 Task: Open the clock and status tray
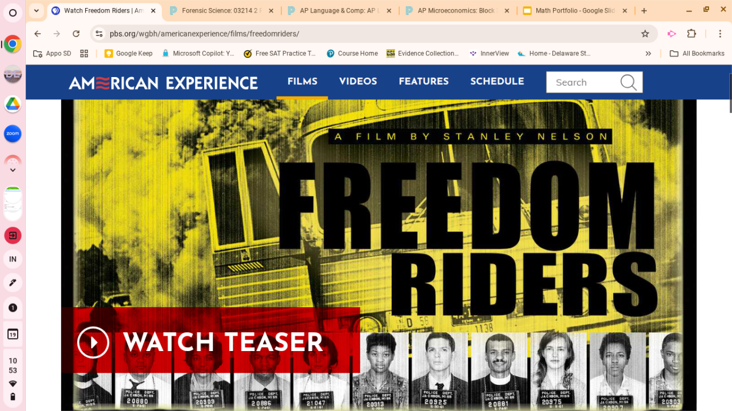pyautogui.click(x=13, y=379)
